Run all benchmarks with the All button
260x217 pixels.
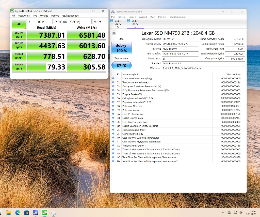(x=19, y=24)
